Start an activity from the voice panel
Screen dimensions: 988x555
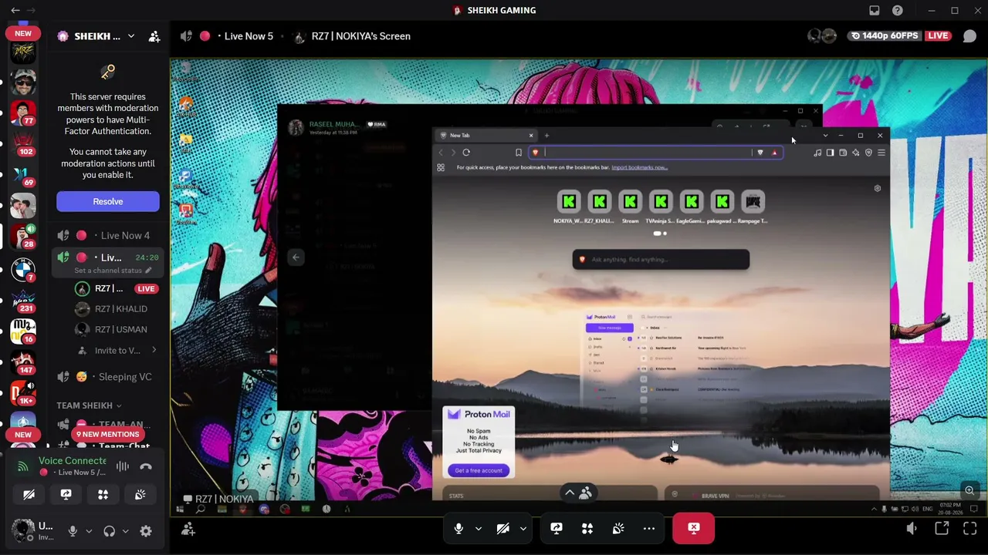click(103, 495)
